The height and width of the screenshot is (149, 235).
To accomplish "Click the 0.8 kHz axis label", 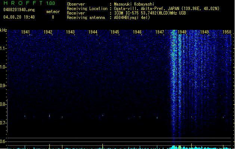I will click(3, 104).
